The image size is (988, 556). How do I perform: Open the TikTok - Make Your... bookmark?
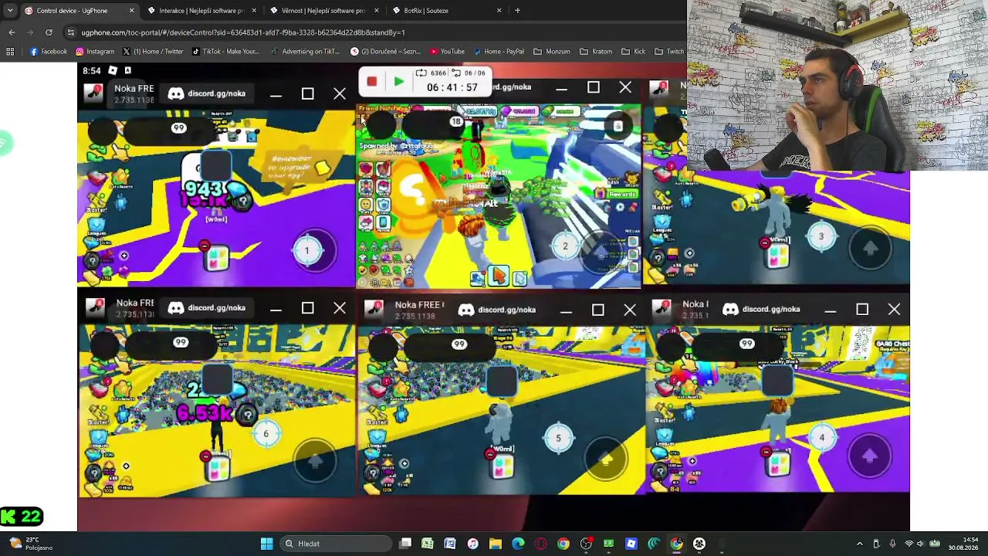pyautogui.click(x=226, y=52)
